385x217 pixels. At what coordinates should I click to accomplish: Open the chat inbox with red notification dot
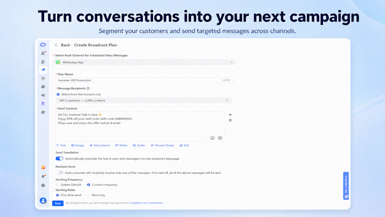(x=43, y=53)
